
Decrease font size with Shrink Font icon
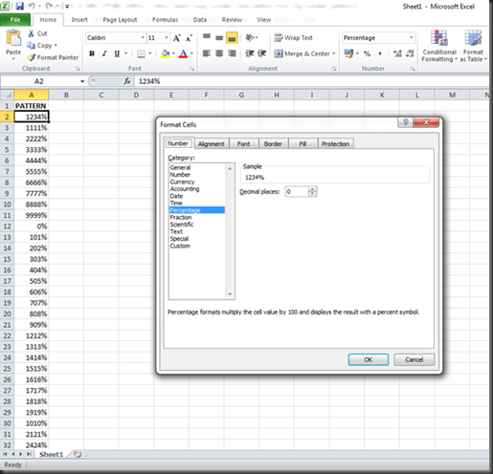tap(189, 38)
